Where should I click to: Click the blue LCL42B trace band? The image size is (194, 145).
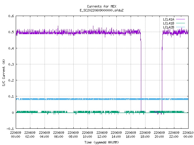pyautogui.click(x=102, y=99)
